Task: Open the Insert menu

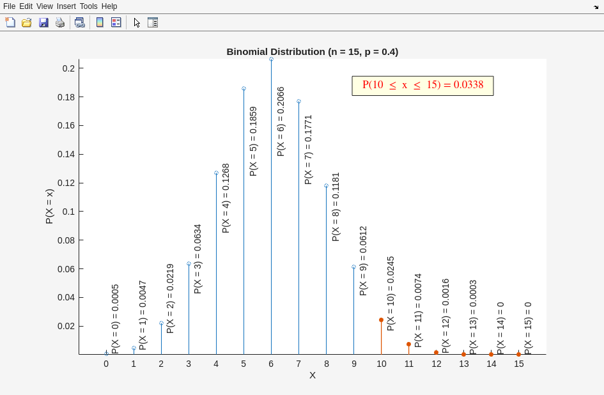Action: tap(66, 6)
